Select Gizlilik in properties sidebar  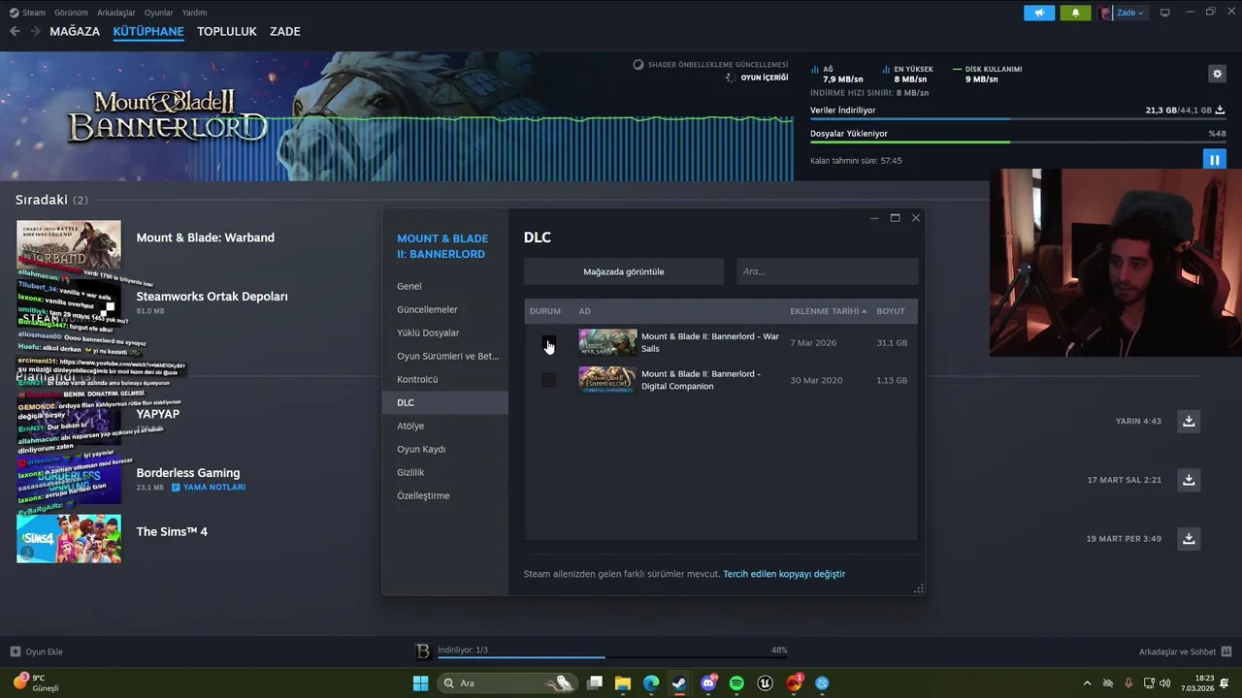click(x=445, y=472)
